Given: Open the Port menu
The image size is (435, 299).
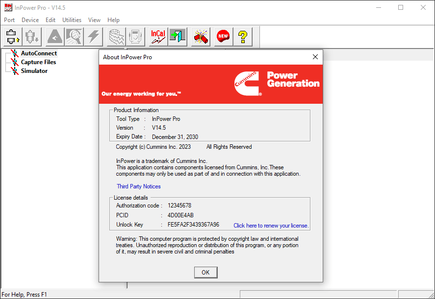Looking at the screenshot, I should tap(9, 20).
